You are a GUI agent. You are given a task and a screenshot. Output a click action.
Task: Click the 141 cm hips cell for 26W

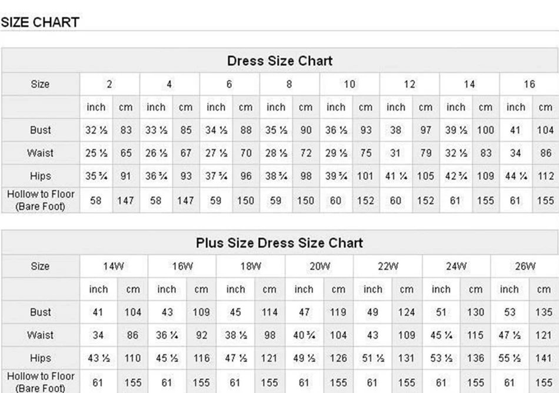tap(544, 358)
